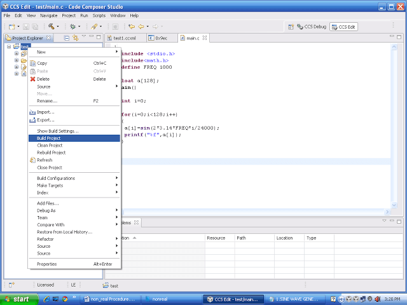Go to last edit location arrow icon
This screenshot has height=305, width=407.
pyautogui.click(x=132, y=27)
